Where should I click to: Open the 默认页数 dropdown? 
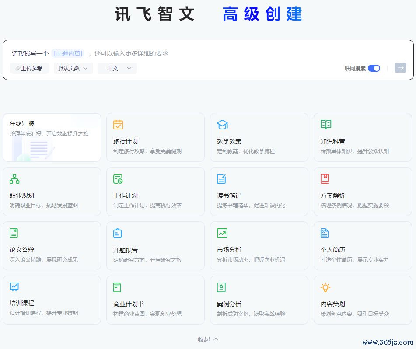tap(73, 68)
